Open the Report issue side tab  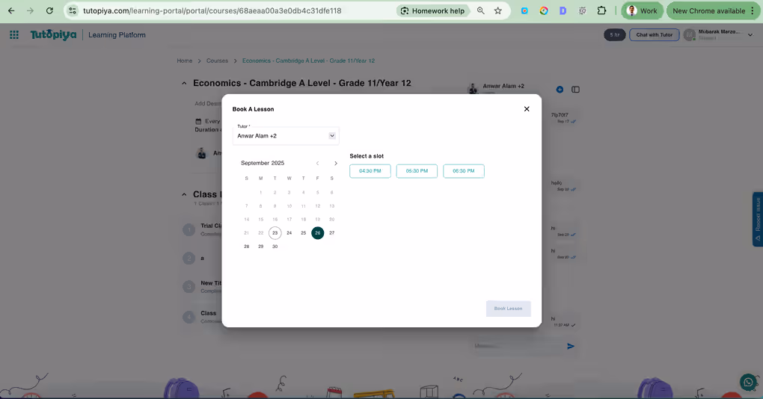(x=758, y=219)
